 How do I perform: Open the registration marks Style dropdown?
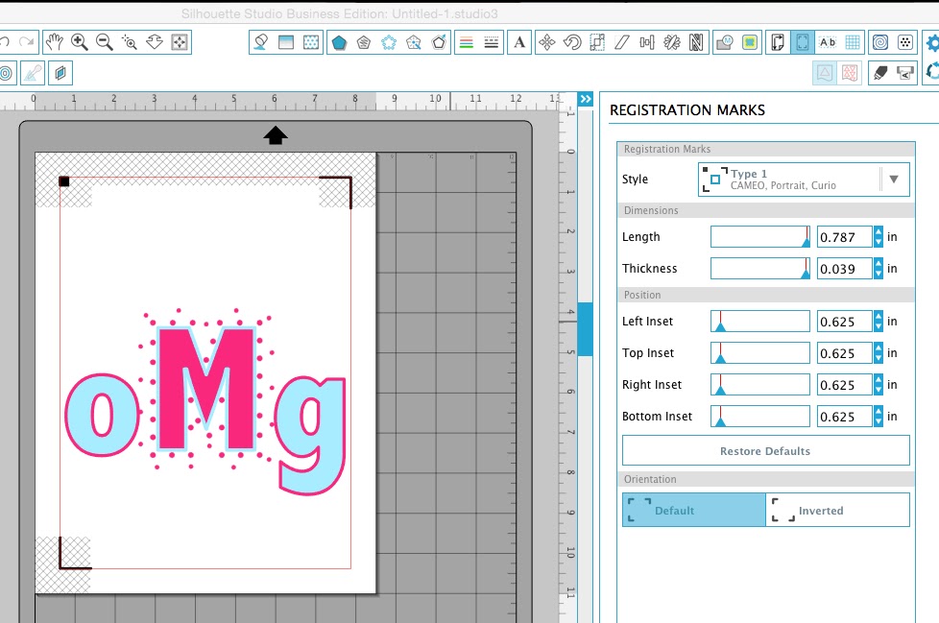point(804,180)
